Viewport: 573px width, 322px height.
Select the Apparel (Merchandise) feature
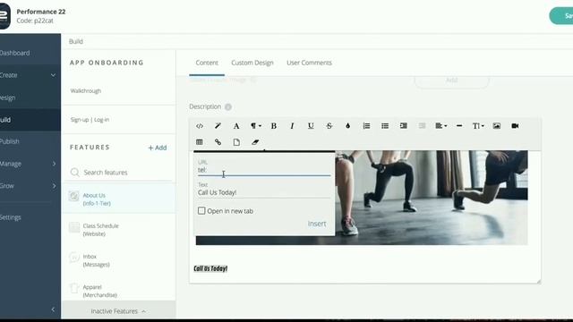pos(119,291)
